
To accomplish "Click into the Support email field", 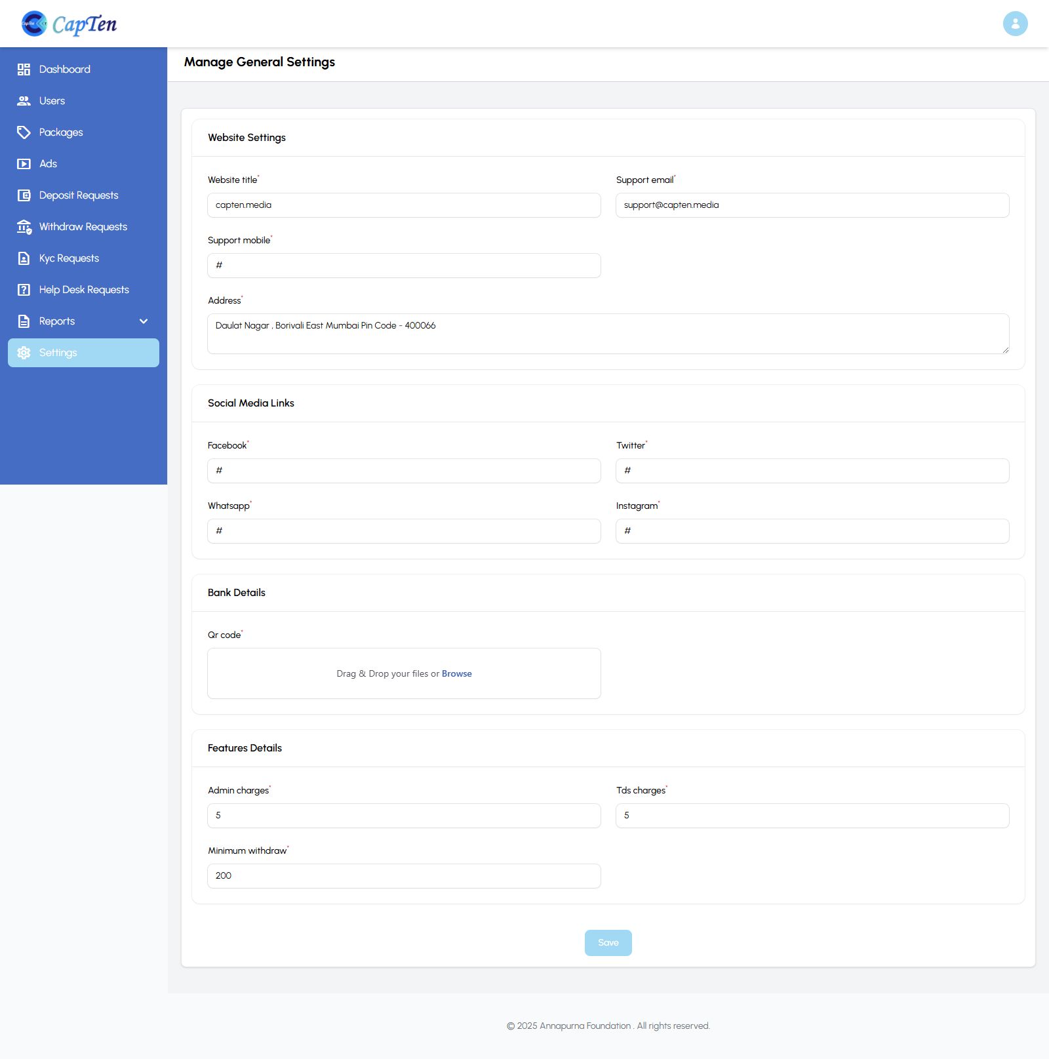I will pyautogui.click(x=812, y=205).
